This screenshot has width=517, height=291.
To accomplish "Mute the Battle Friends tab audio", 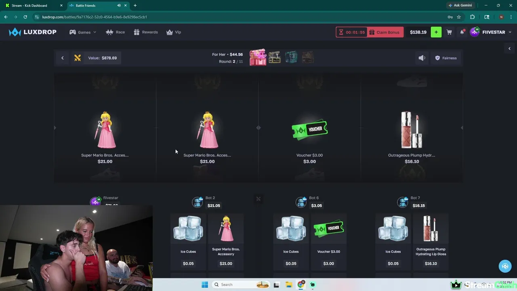I will click(119, 5).
